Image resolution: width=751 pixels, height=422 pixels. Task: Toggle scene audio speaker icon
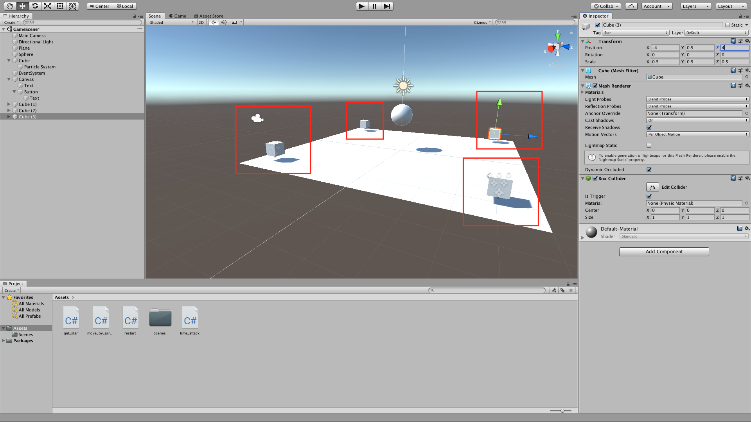coord(223,22)
